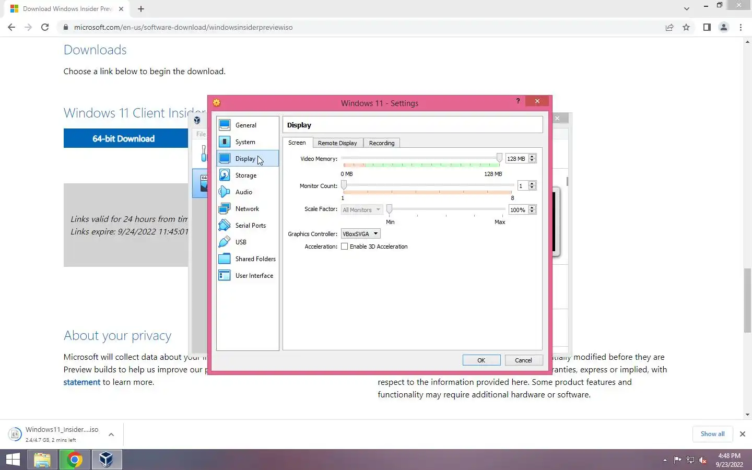Open the Windows Start button
Image resolution: width=752 pixels, height=470 pixels.
pos(13,460)
